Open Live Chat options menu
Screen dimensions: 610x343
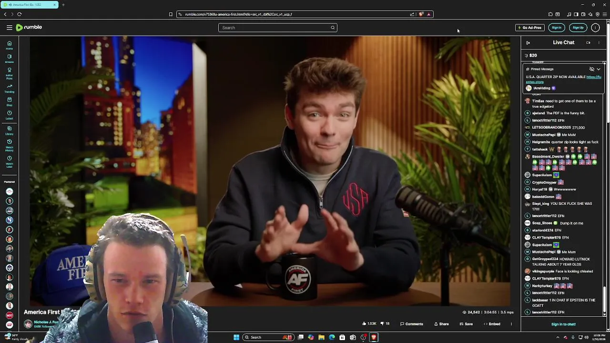(599, 43)
